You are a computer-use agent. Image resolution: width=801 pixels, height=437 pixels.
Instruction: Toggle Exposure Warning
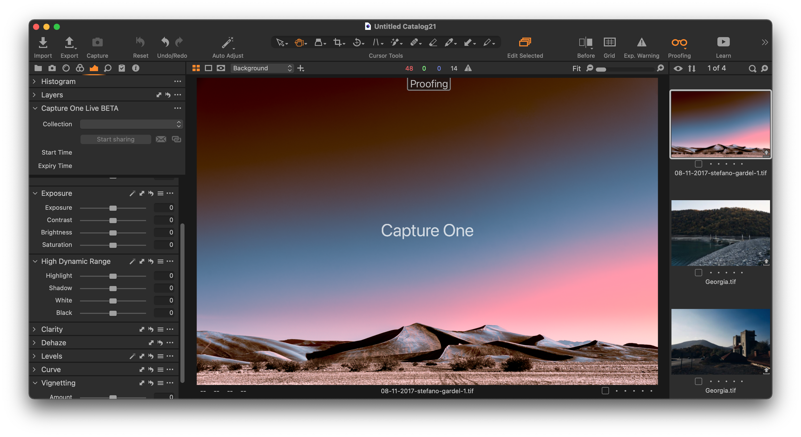(x=642, y=42)
